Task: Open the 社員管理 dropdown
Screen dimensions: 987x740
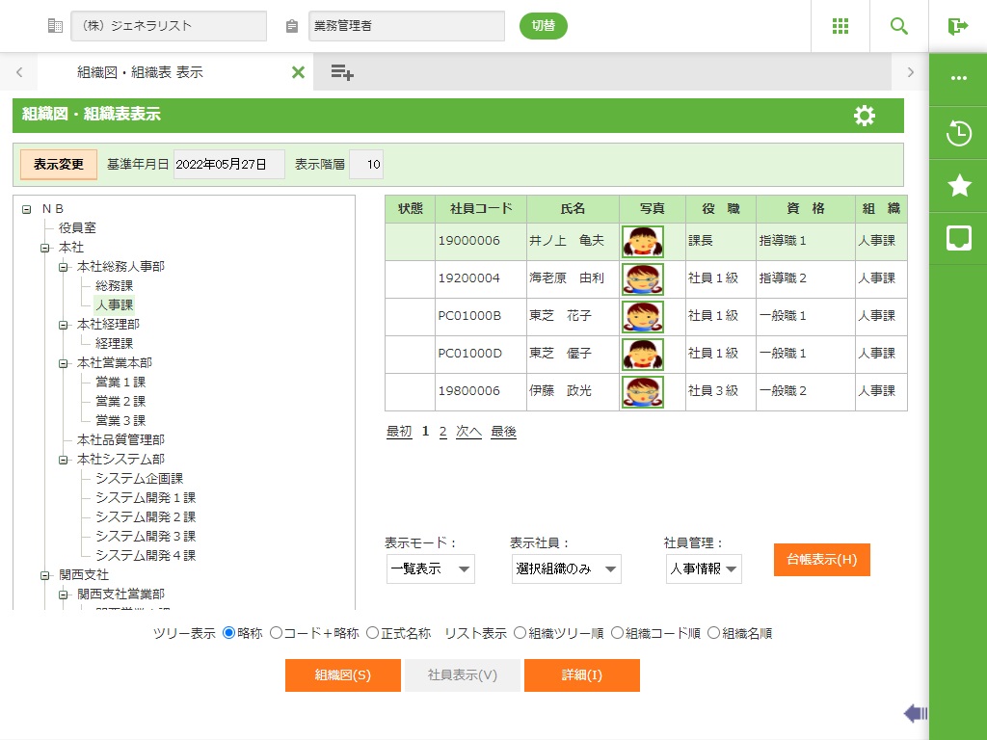Action: [x=704, y=569]
